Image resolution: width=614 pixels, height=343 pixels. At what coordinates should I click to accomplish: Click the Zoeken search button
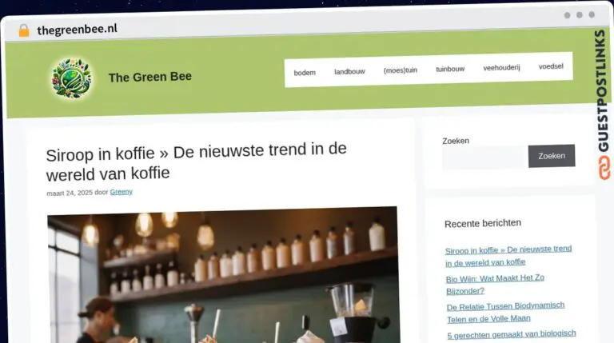tap(552, 156)
